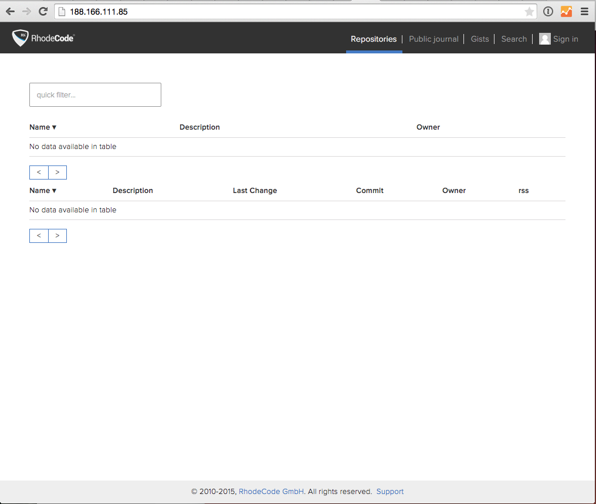Go to previous page in second table

[x=39, y=235]
